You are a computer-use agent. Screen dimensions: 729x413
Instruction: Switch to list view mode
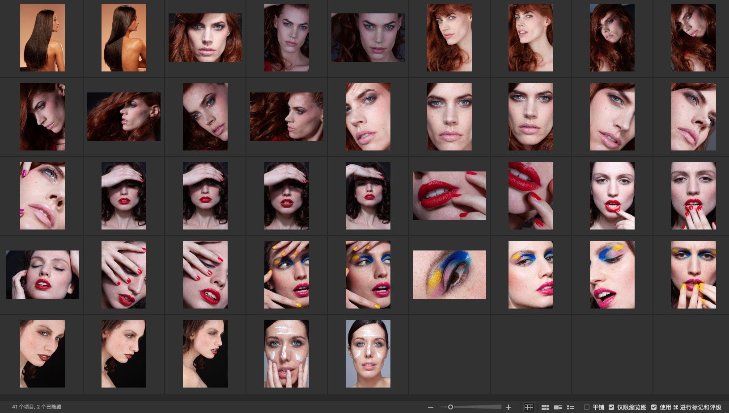click(571, 407)
